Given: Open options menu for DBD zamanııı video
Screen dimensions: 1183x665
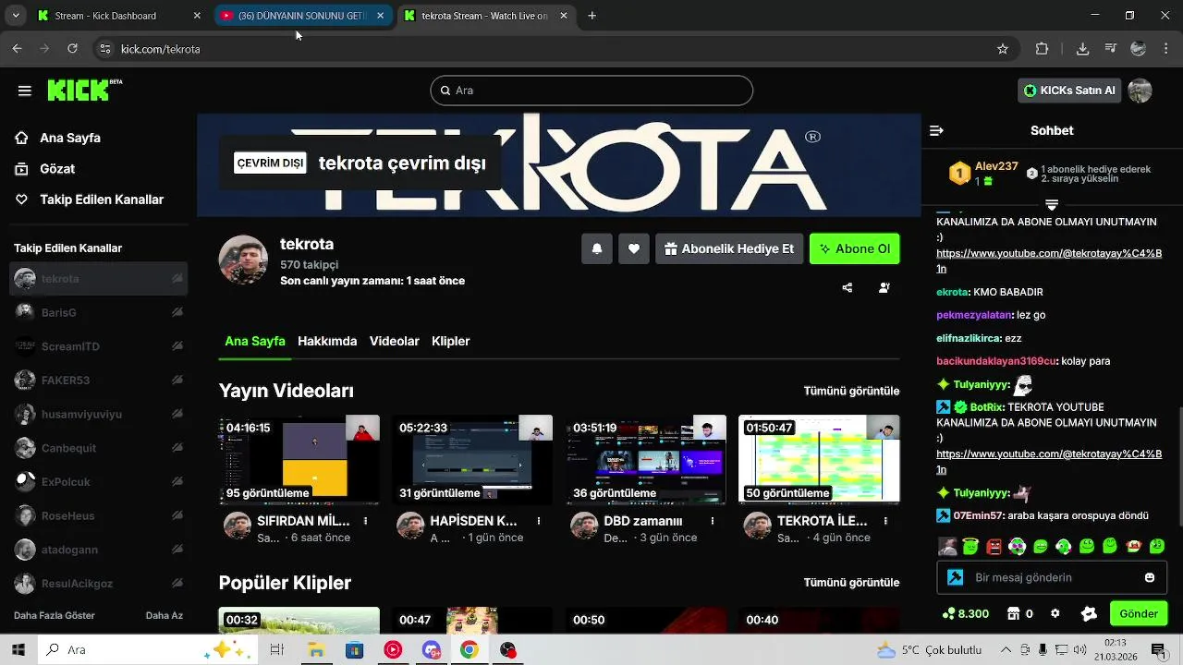Looking at the screenshot, I should [x=713, y=521].
